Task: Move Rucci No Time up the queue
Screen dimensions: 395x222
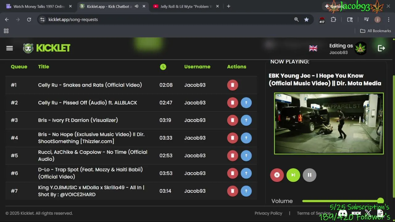Action: click(246, 155)
